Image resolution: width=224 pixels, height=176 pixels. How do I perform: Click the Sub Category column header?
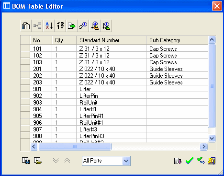click(x=177, y=40)
